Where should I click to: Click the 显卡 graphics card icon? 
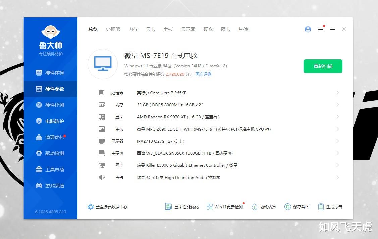(x=102, y=117)
